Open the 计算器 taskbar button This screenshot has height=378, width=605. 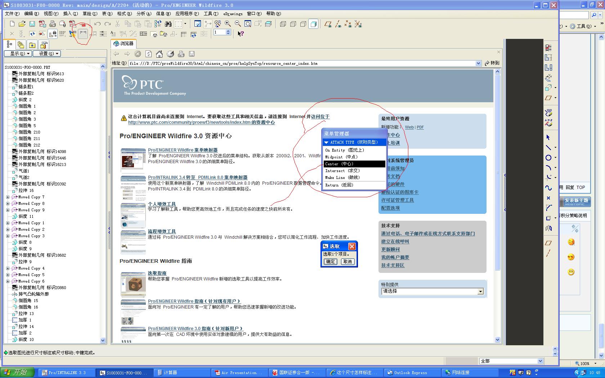[x=182, y=373]
